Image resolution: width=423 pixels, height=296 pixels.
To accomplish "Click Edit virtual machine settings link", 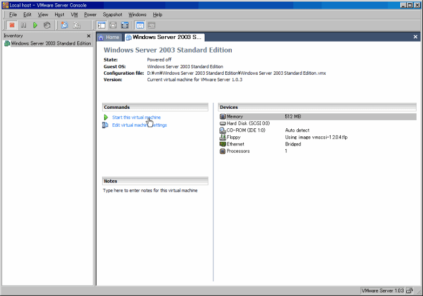I will tap(139, 125).
